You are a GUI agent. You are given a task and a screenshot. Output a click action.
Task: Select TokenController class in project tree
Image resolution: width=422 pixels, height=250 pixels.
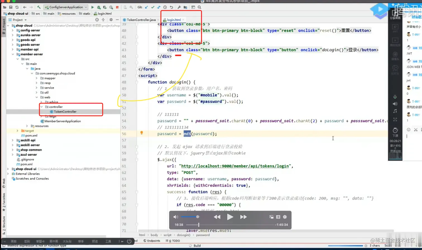pyautogui.click(x=63, y=112)
